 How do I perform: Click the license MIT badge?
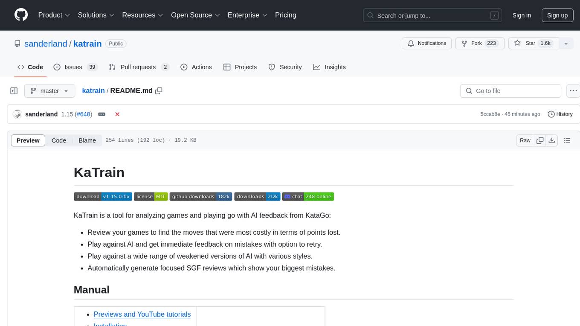pos(151,197)
